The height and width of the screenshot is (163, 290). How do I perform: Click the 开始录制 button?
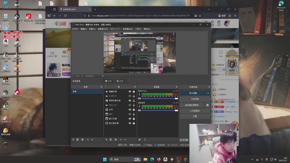click(195, 99)
